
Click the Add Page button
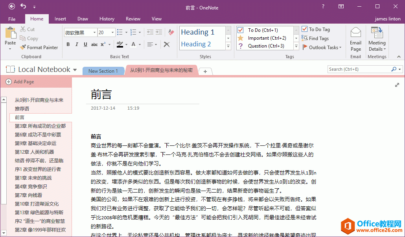click(x=20, y=82)
